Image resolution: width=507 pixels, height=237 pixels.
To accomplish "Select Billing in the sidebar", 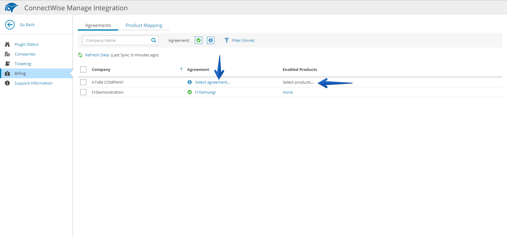I will pos(36,73).
